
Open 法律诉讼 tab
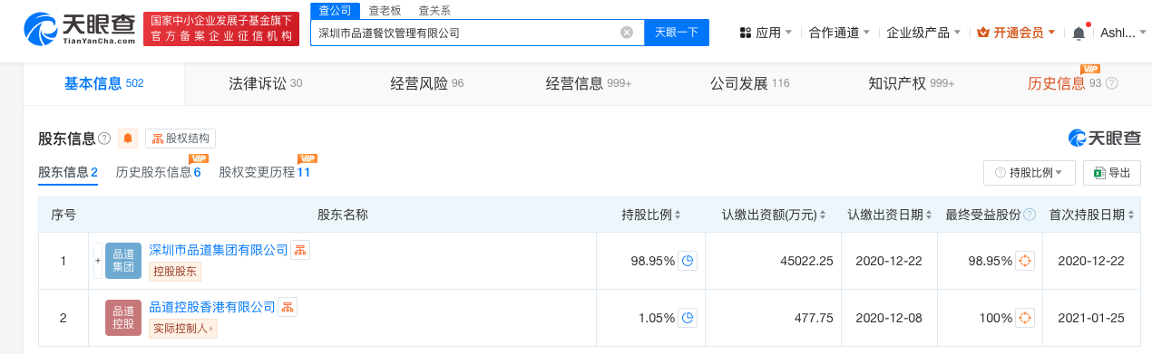tap(265, 84)
